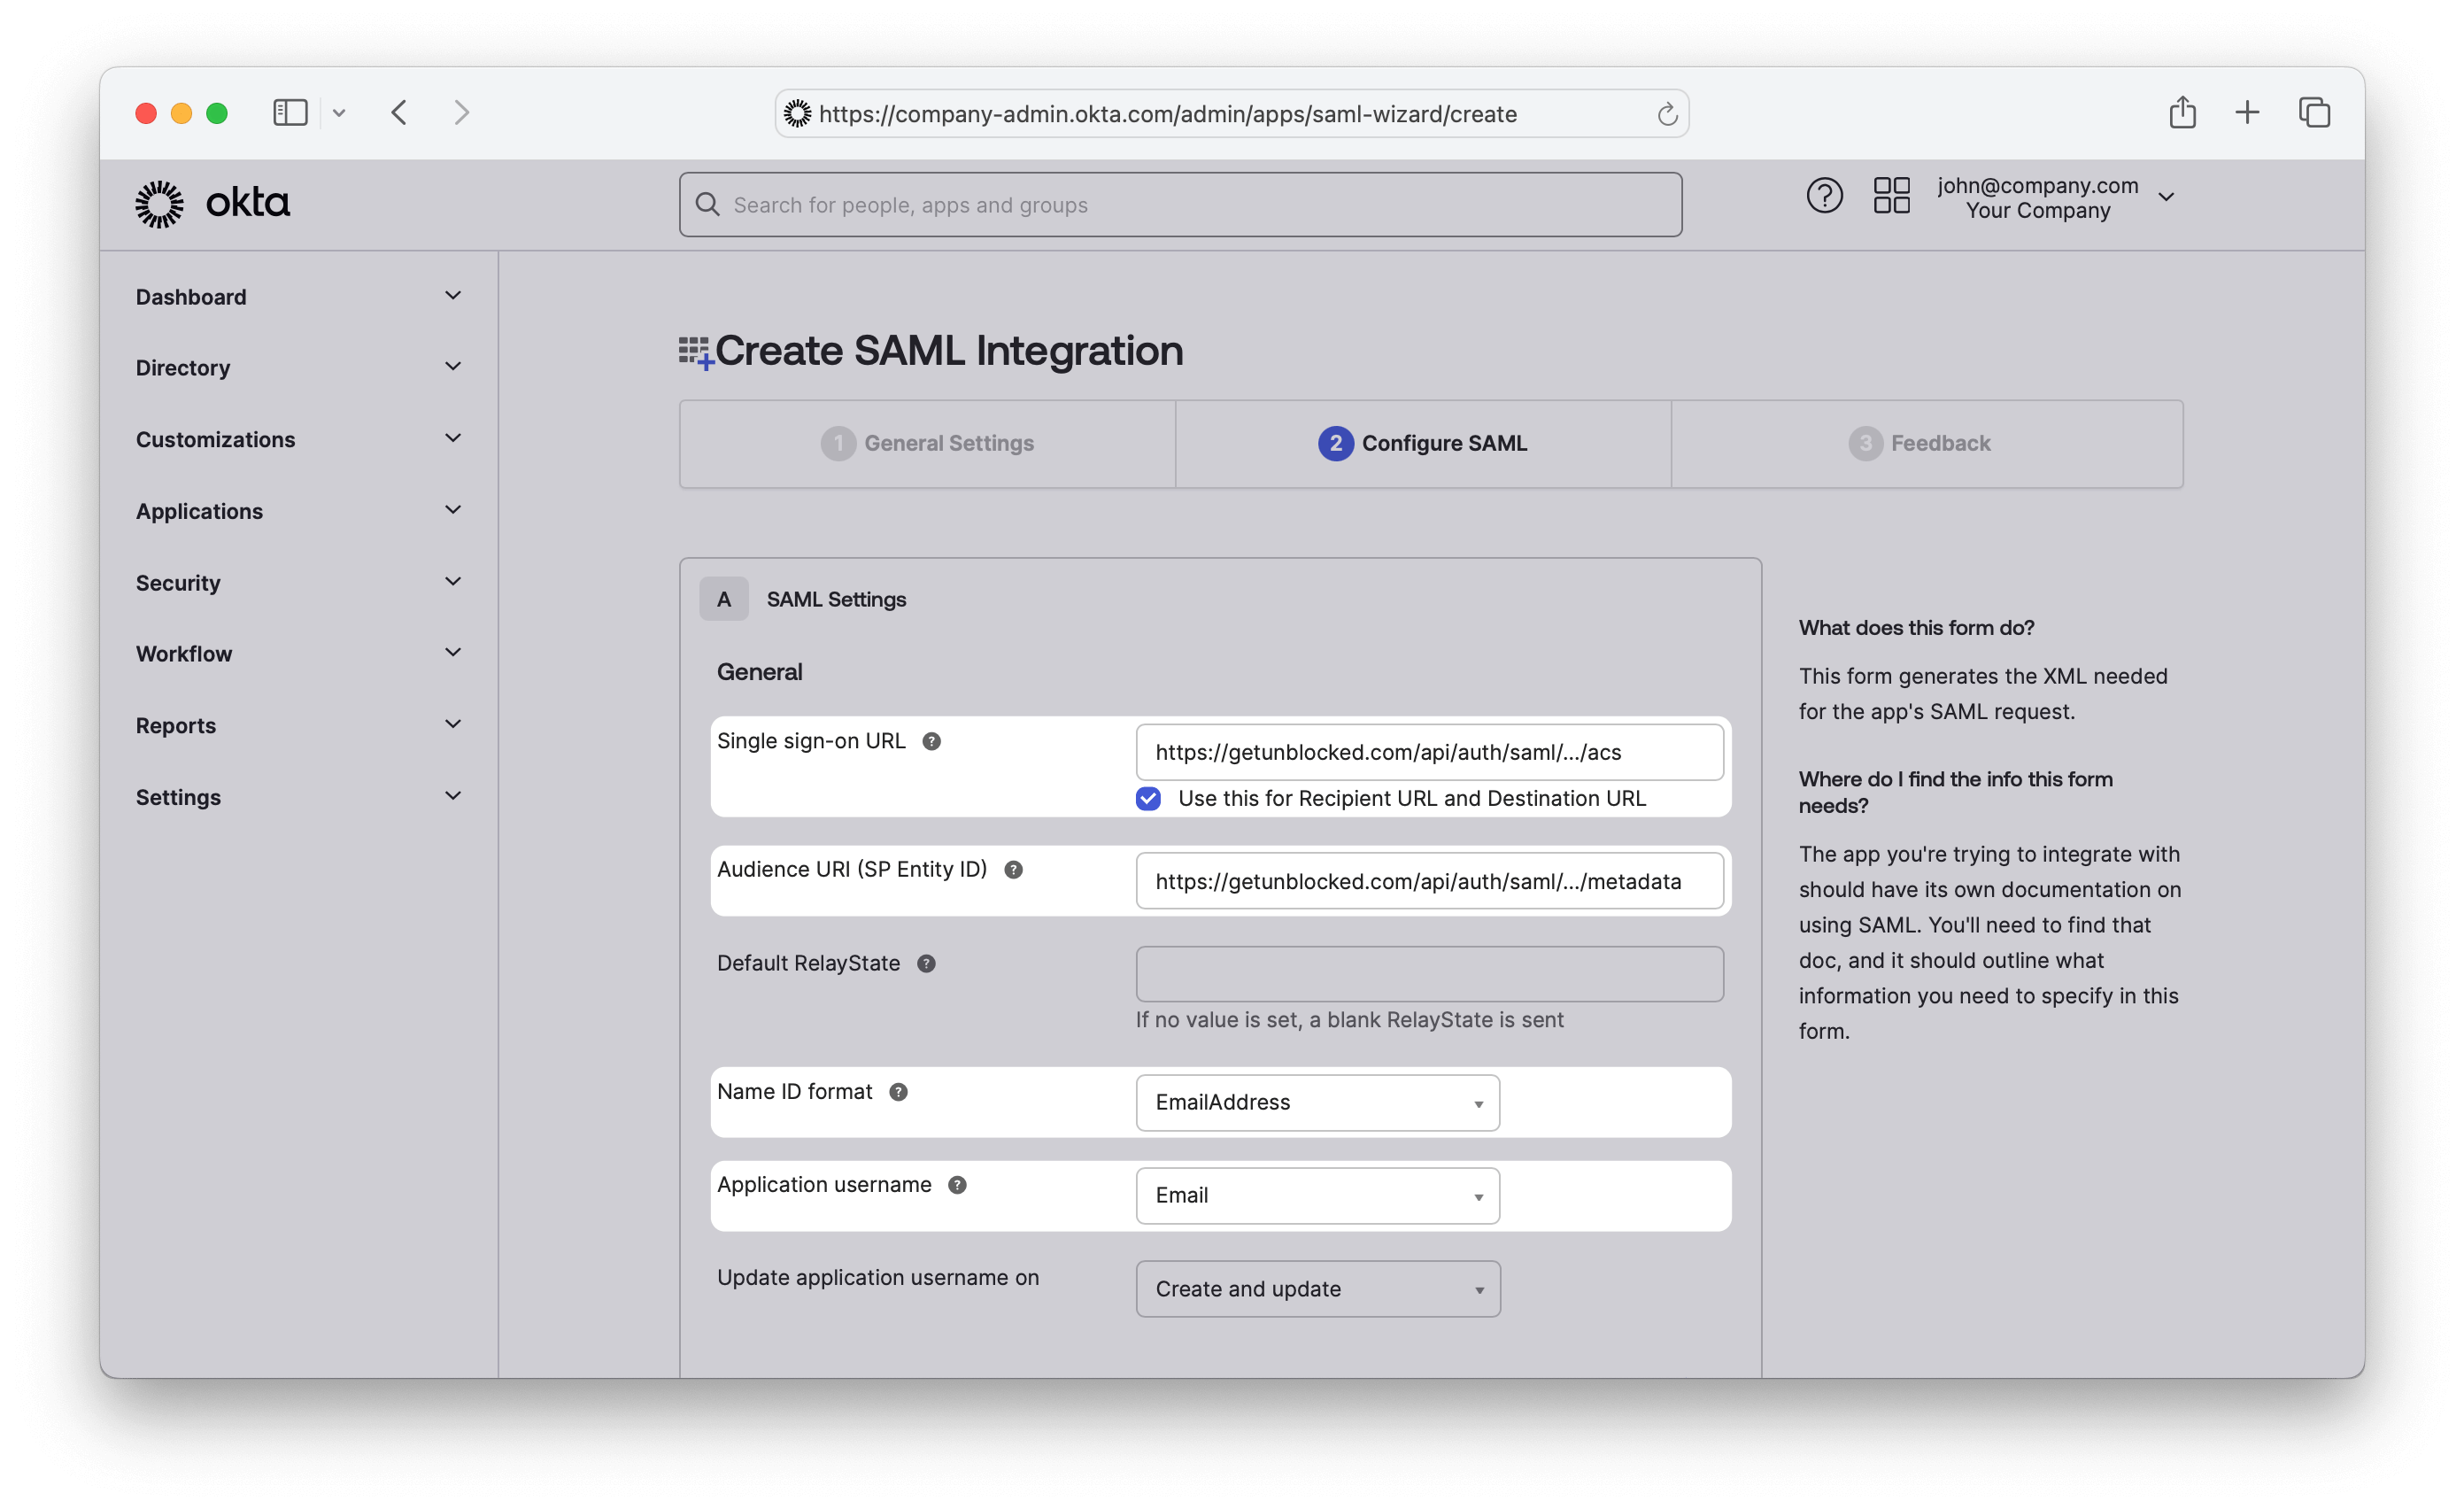Screen dimensions: 2464x1509
Task: Click the Default RelayState input field
Action: pyautogui.click(x=1429, y=974)
